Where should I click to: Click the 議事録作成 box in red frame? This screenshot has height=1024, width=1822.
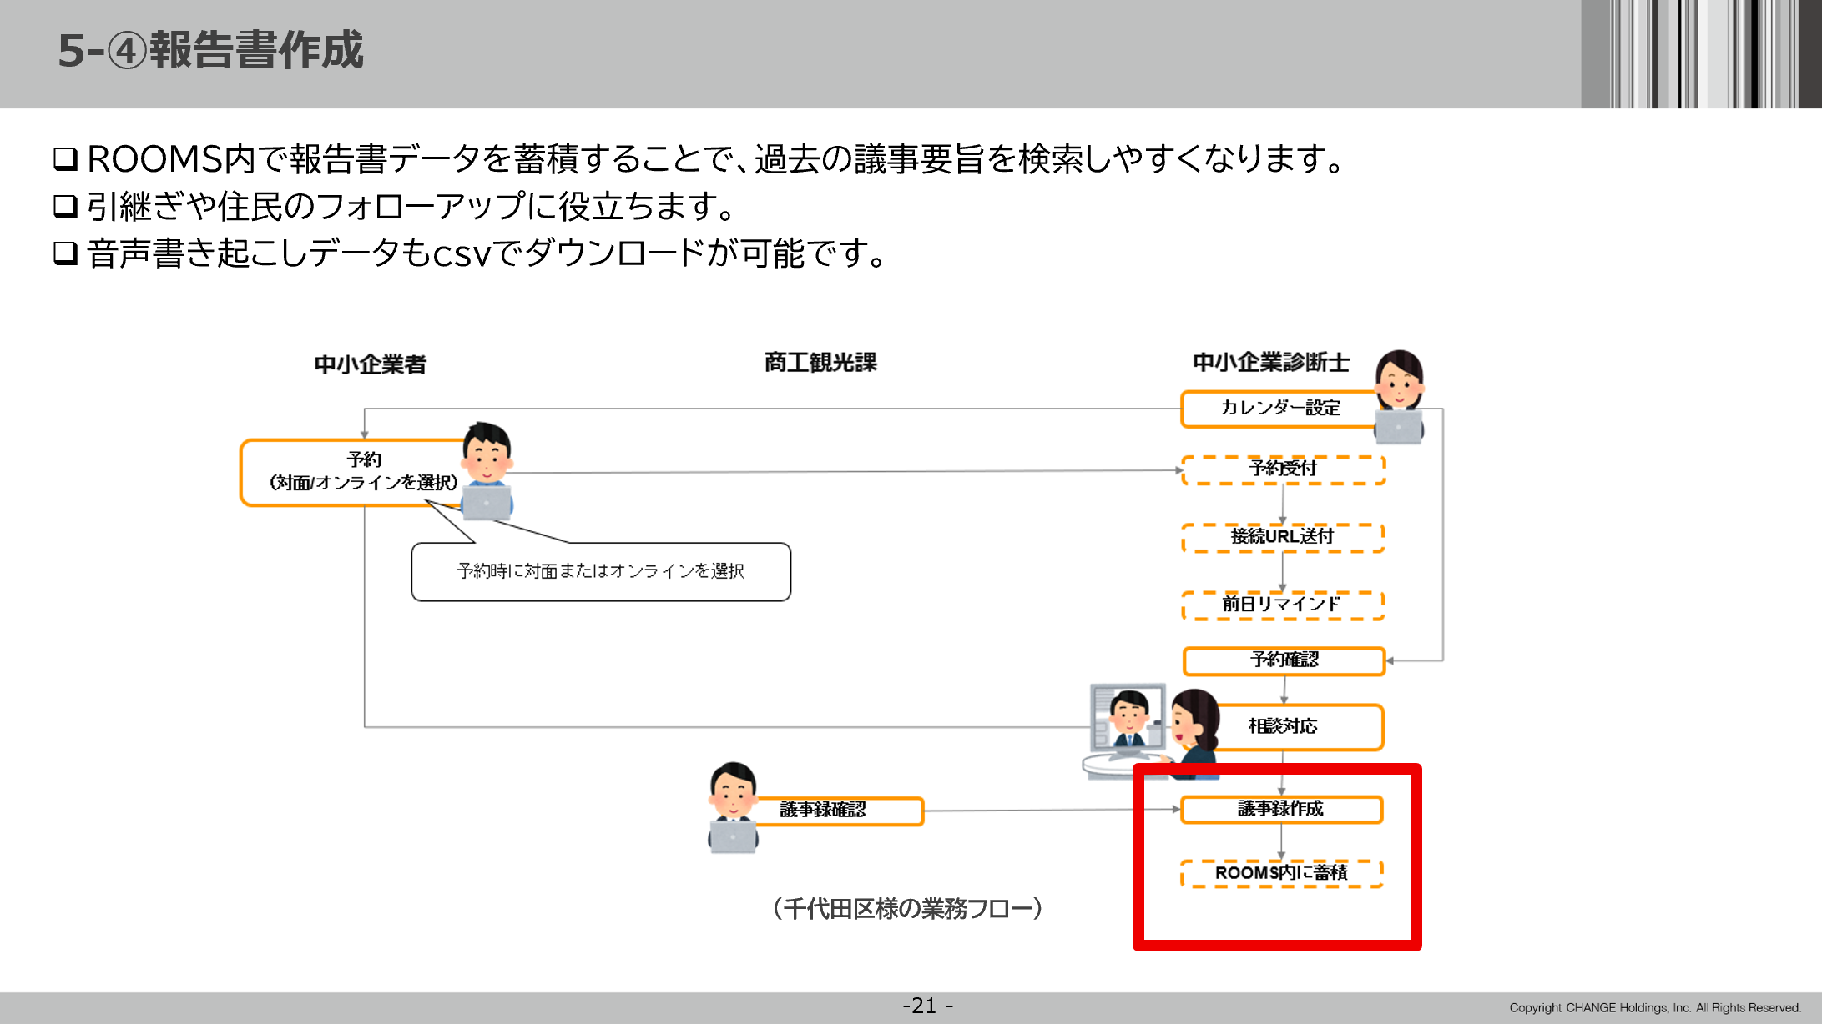coord(1281,809)
